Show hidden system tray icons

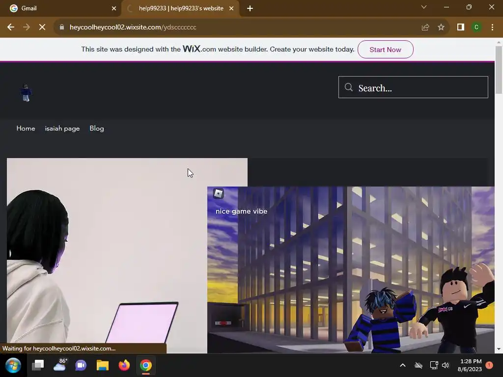click(x=403, y=365)
